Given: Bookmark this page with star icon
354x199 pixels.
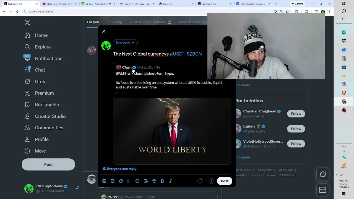Looking at the screenshot, I should click(x=287, y=12).
